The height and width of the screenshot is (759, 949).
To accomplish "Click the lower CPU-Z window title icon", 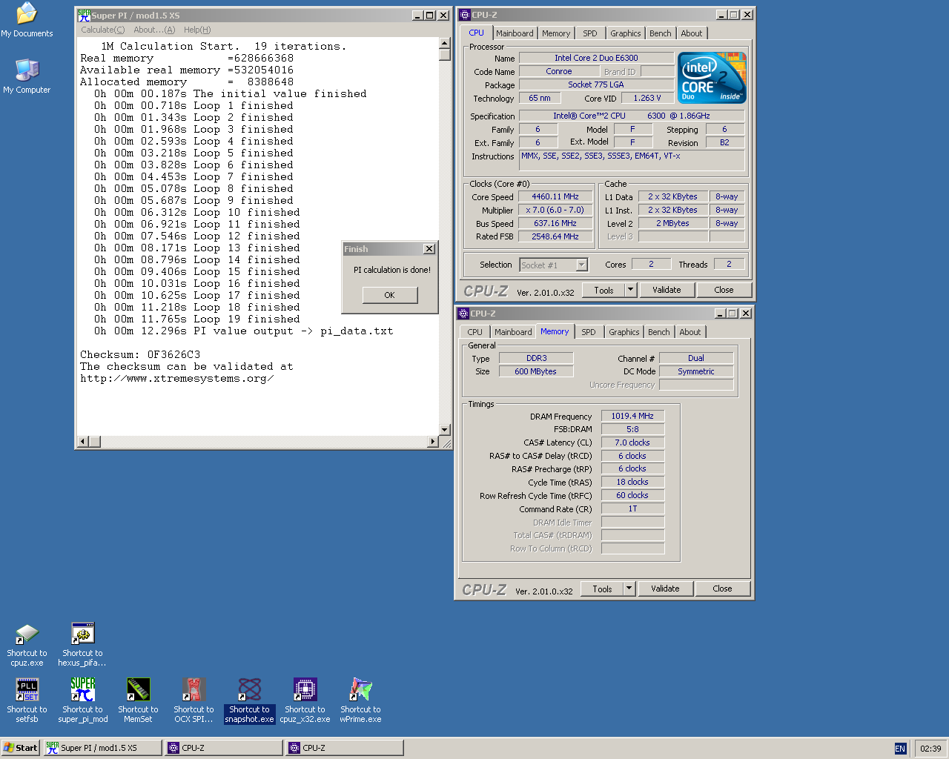I will coord(463,313).
